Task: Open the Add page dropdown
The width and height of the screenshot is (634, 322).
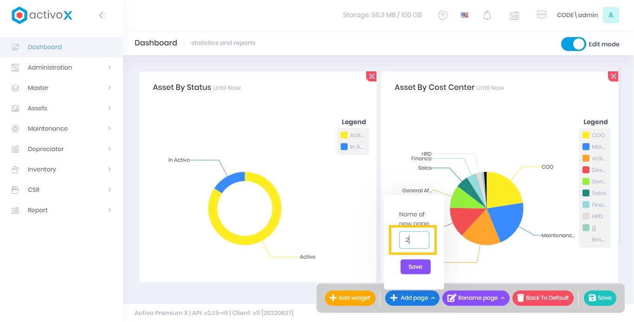Action: [412, 298]
